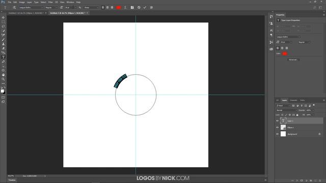The width and height of the screenshot is (326, 183).
Task: Hide the text layer via eye icon
Action: (x=277, y=121)
